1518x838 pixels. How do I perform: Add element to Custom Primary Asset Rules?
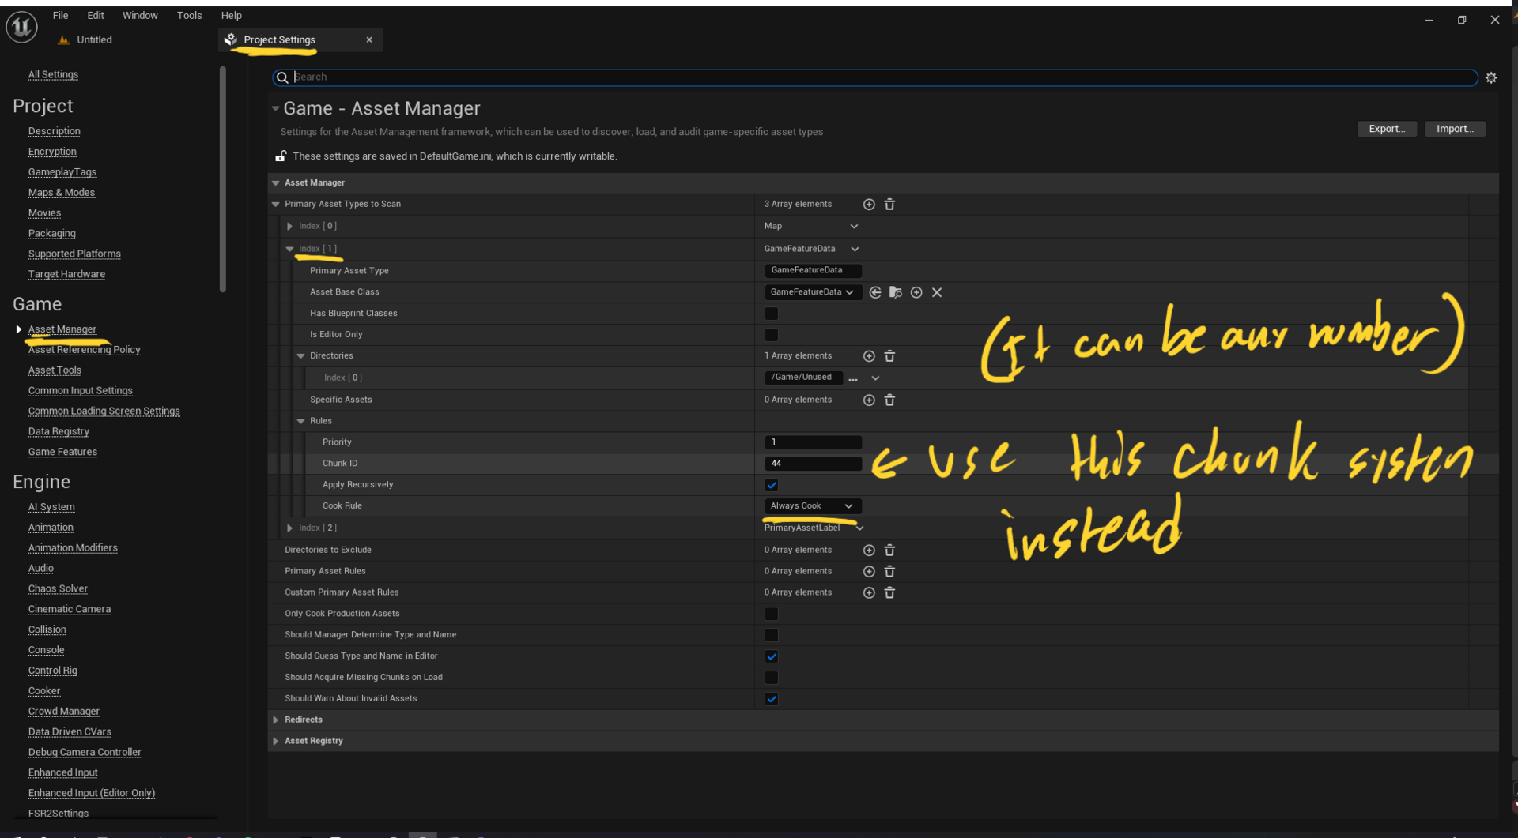pos(869,593)
